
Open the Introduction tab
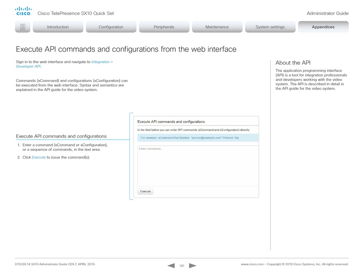[x=58, y=27]
